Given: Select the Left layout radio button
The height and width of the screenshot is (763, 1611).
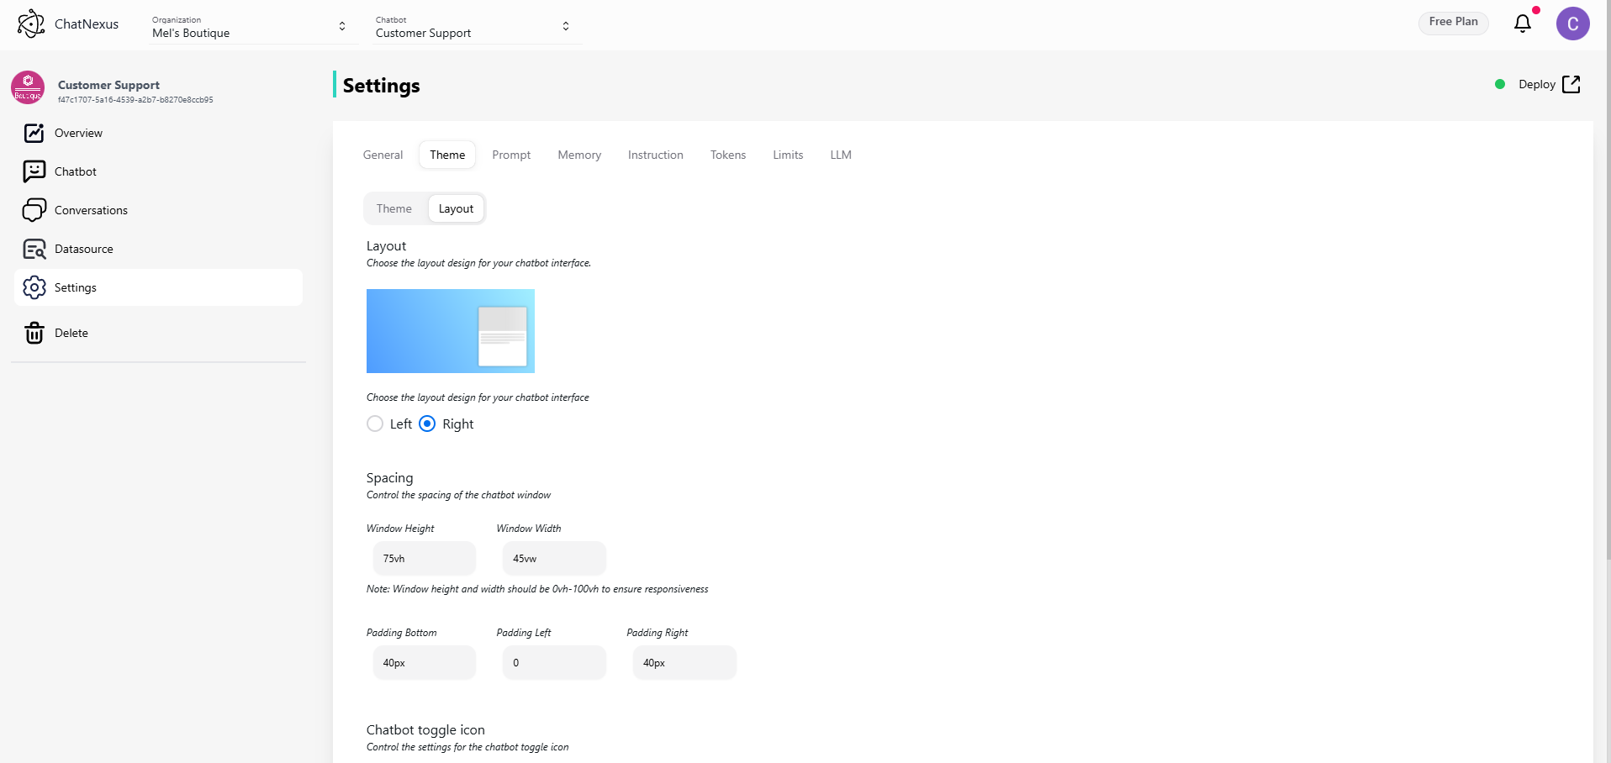Looking at the screenshot, I should (x=375, y=424).
